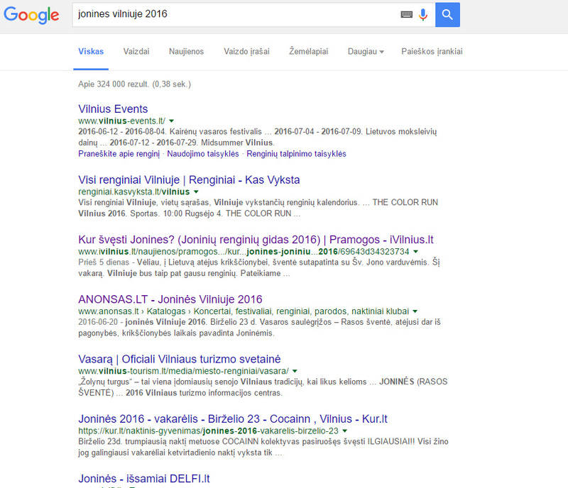Switch to the Vaizdai tab
This screenshot has width=568, height=488.
click(x=136, y=51)
